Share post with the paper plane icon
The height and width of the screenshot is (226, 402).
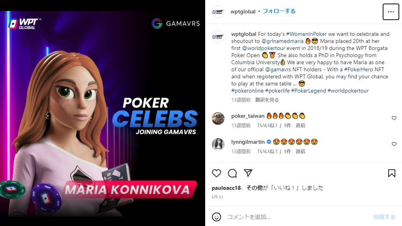(248, 173)
